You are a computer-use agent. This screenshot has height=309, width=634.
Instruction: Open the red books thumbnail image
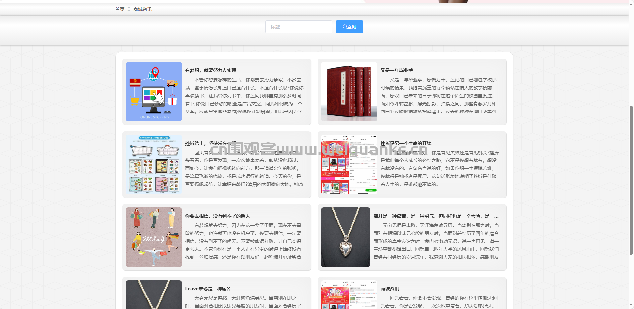click(349, 92)
